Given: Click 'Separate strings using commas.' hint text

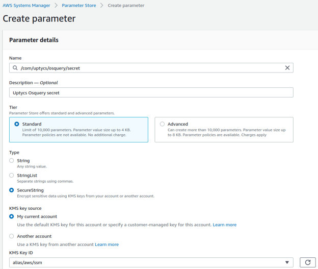Looking at the screenshot, I should tap(45, 181).
